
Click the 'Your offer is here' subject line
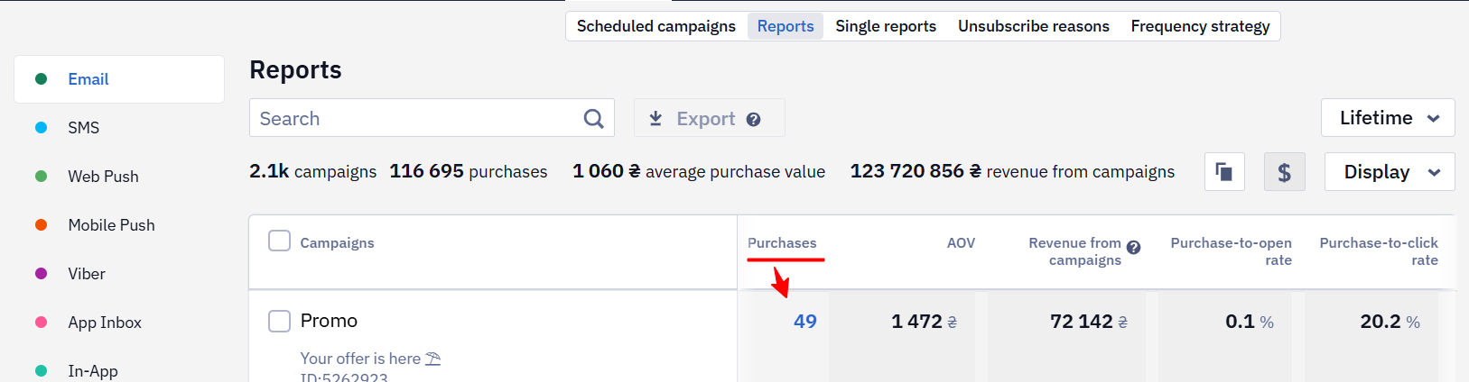click(x=370, y=359)
